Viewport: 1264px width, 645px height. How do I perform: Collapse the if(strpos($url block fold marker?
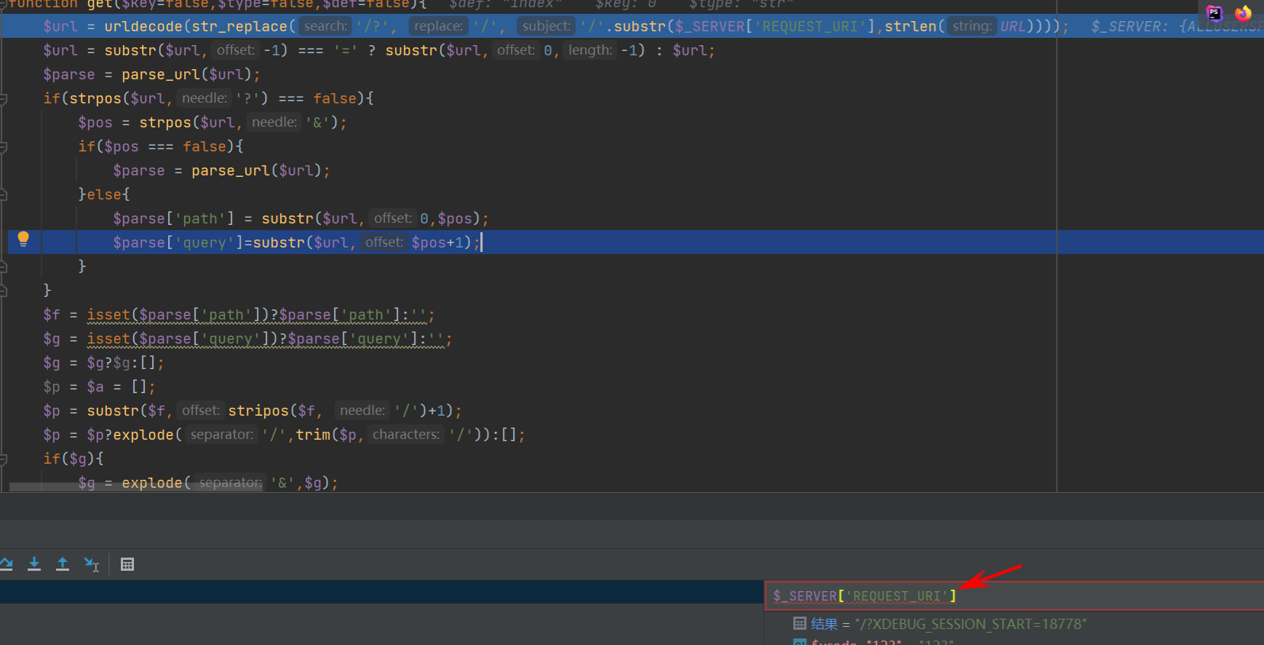coord(4,98)
